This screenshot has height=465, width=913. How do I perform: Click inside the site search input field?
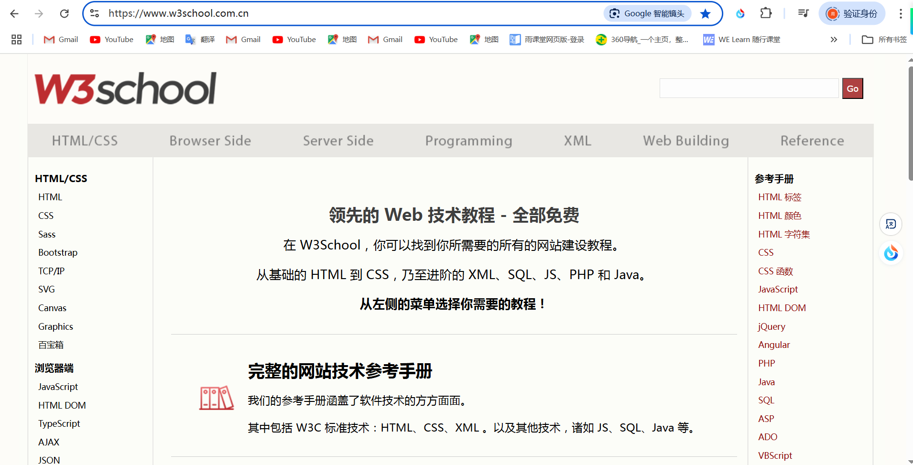point(748,88)
